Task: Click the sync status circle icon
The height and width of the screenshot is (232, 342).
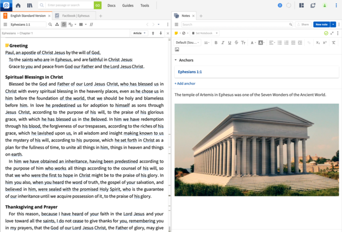Action: 288,5
